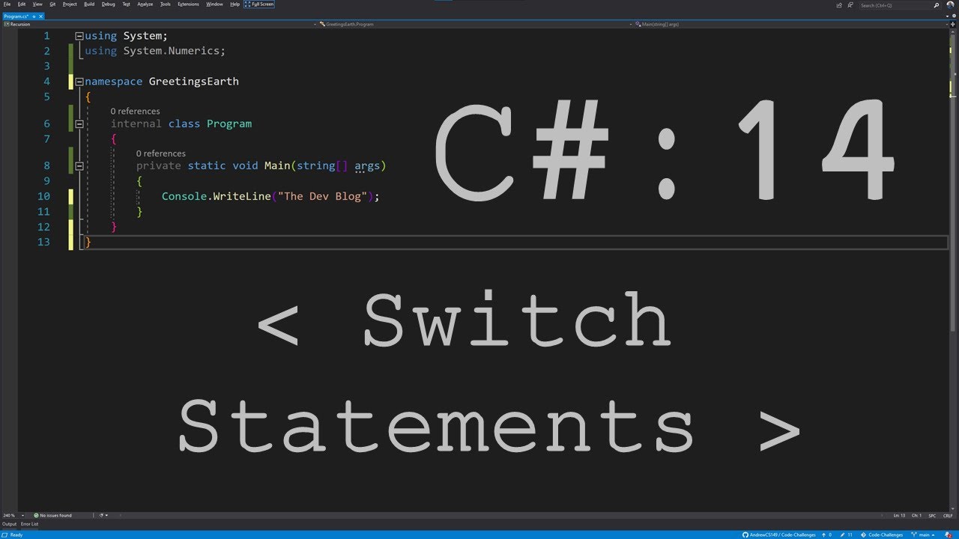Click the split editor plus icon

952,24
